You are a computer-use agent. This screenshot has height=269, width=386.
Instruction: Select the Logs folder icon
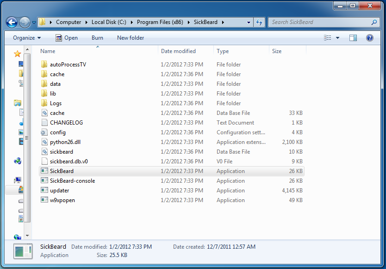pyautogui.click(x=44, y=103)
